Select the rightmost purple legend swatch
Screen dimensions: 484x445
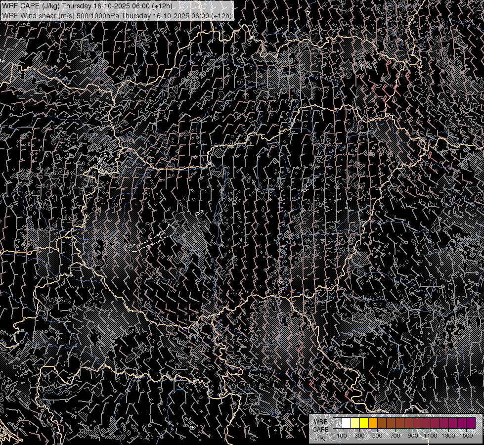(x=471, y=423)
